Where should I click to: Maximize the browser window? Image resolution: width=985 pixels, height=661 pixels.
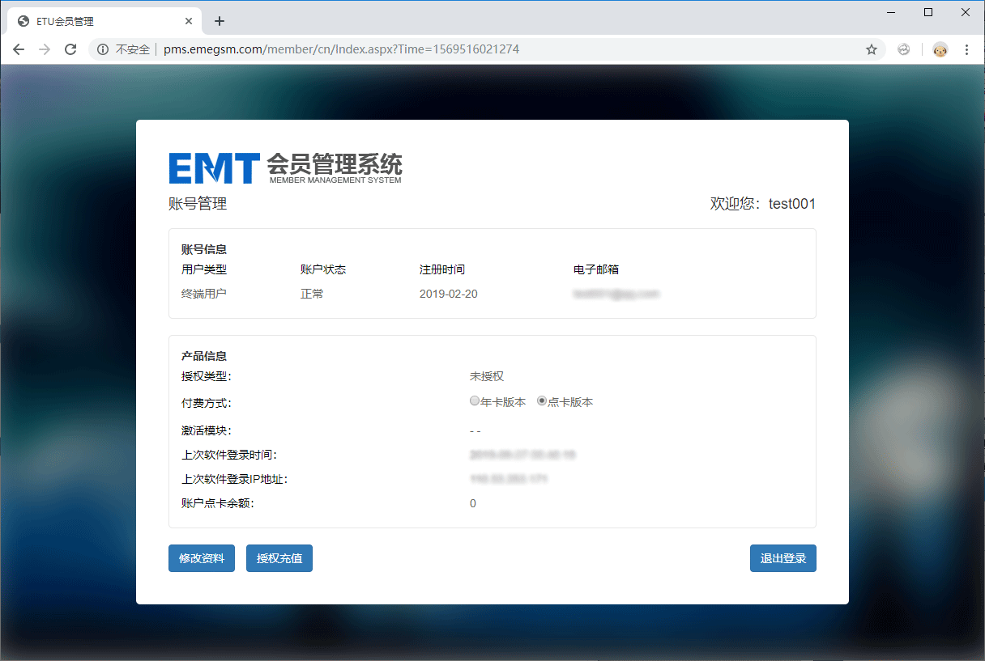[x=928, y=12]
